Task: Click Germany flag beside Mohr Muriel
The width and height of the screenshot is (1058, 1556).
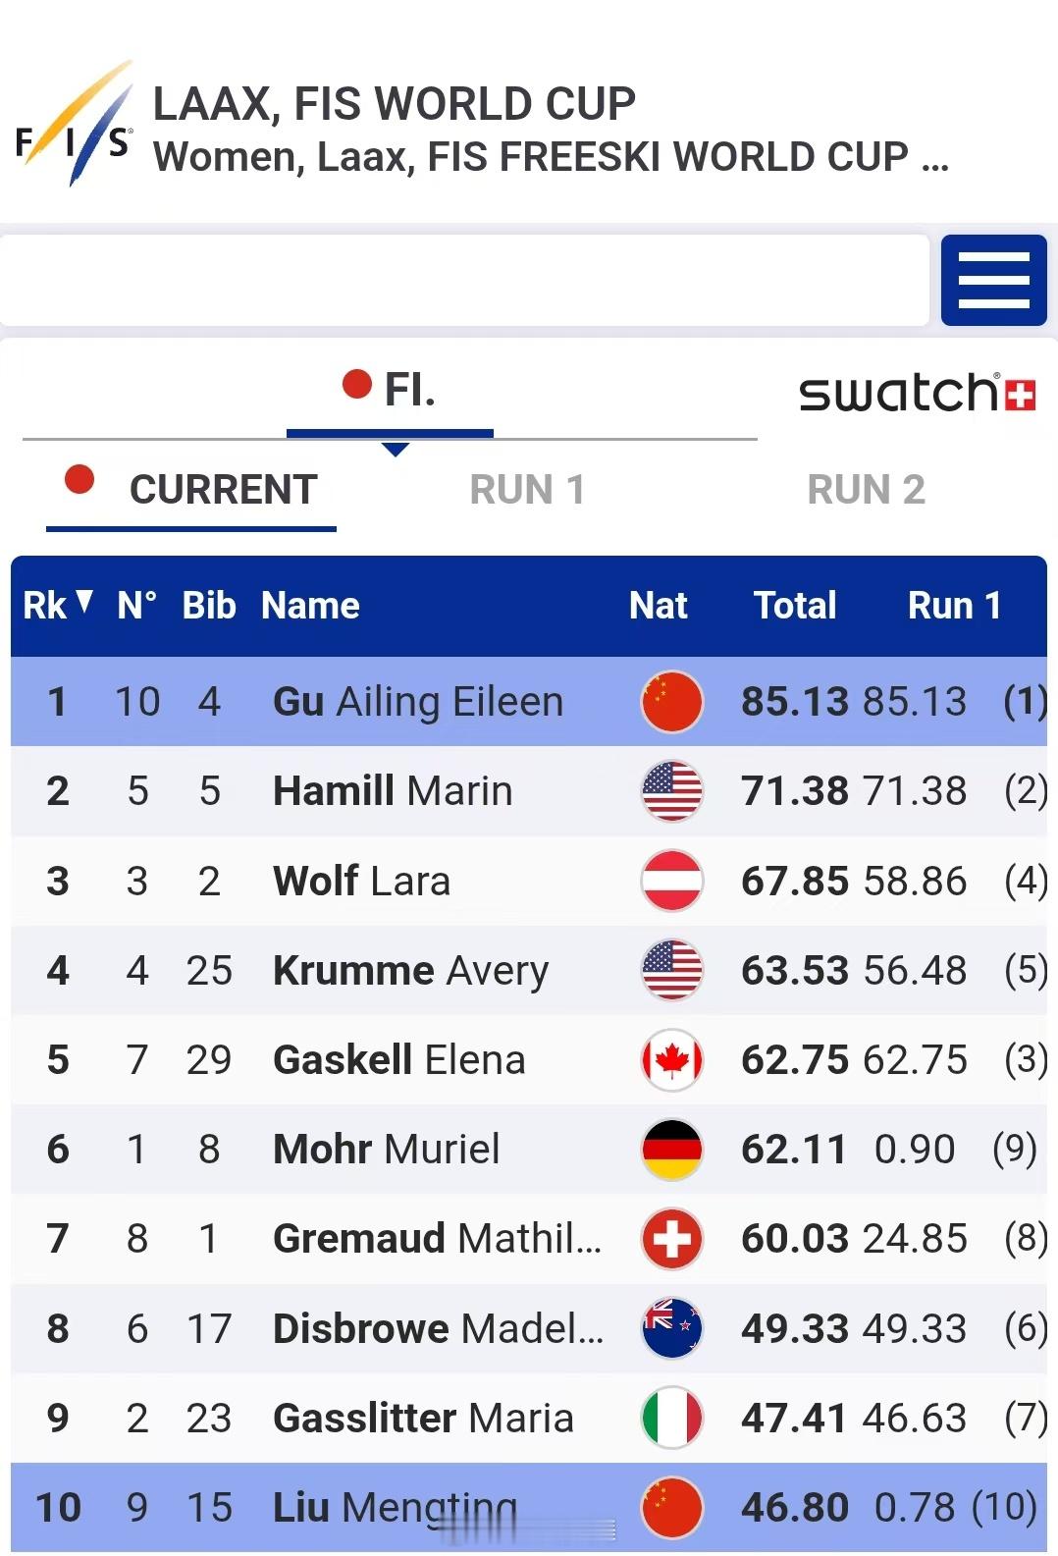Action: [671, 1150]
